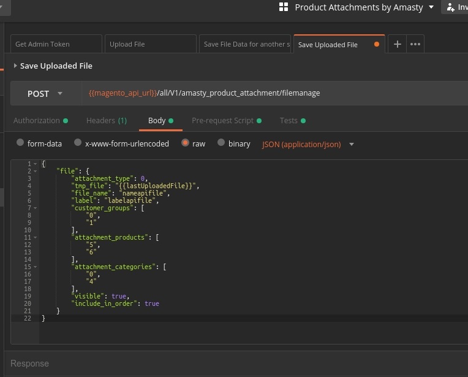Switch to the Get Admin Token tab

pos(55,44)
